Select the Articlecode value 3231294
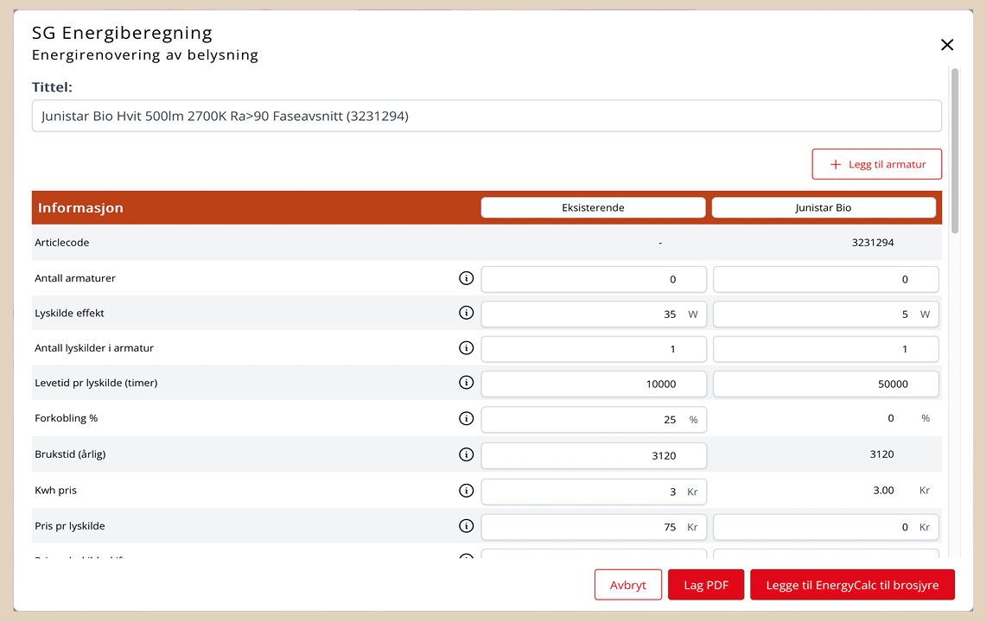The image size is (986, 622). click(x=873, y=243)
